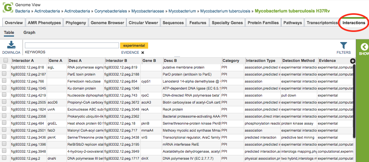The height and width of the screenshot is (162, 369).
Task: Click the plus icon to add columns
Action: tap(353, 61)
